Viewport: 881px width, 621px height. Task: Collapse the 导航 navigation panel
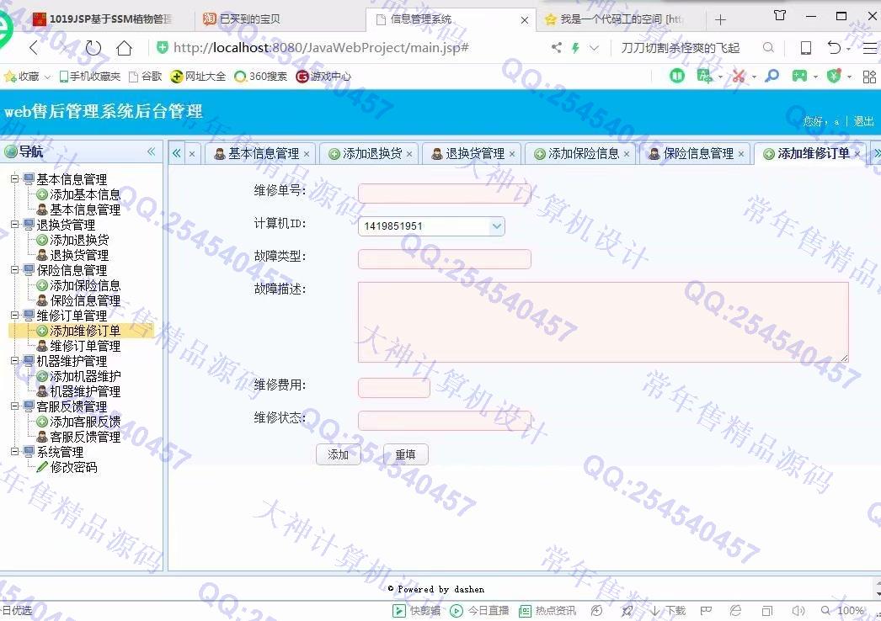pyautogui.click(x=151, y=151)
